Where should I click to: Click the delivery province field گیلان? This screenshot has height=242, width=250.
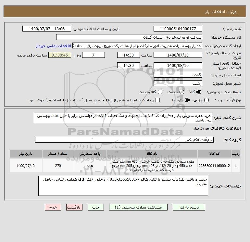click(178, 75)
